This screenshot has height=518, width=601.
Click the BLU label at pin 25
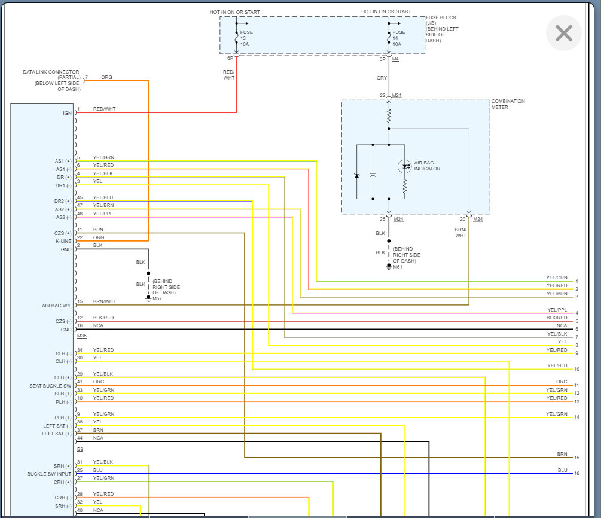[x=97, y=470]
